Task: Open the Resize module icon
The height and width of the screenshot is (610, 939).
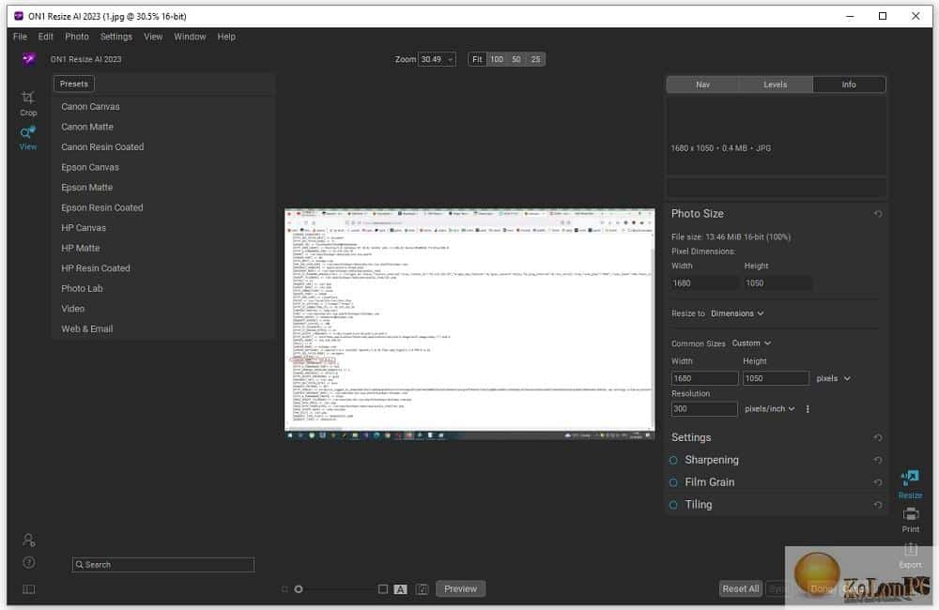Action: coord(910,483)
